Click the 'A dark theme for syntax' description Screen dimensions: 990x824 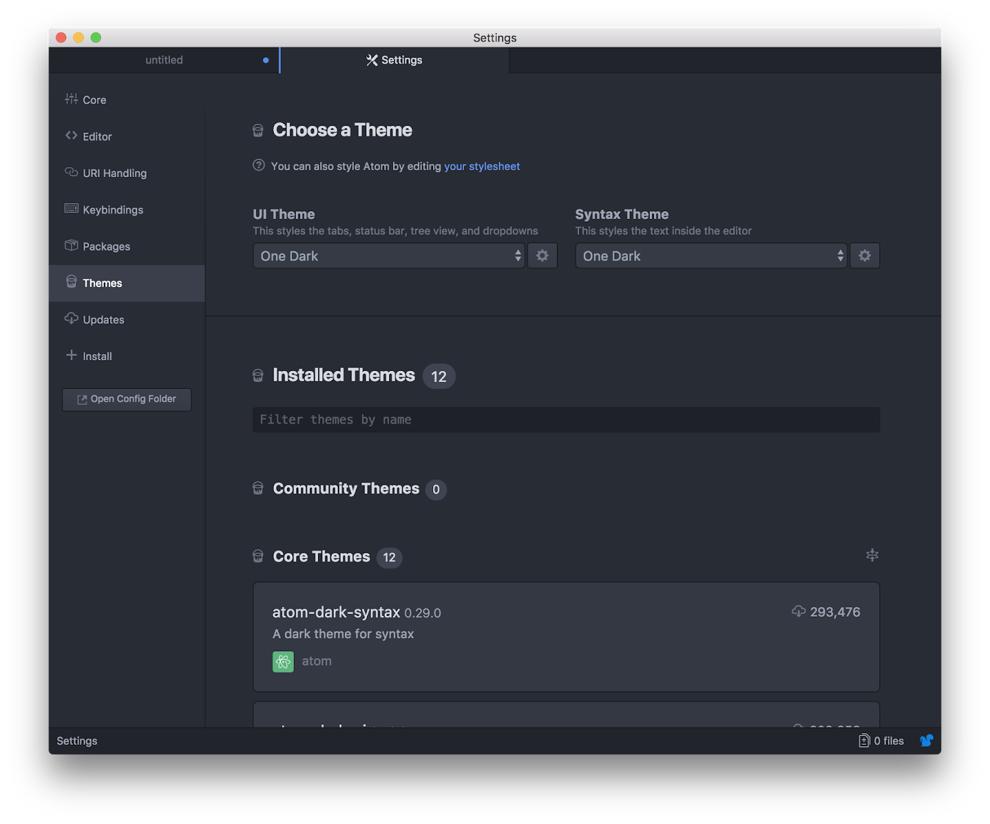[343, 633]
